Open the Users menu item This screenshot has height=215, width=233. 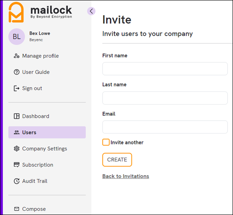47,132
